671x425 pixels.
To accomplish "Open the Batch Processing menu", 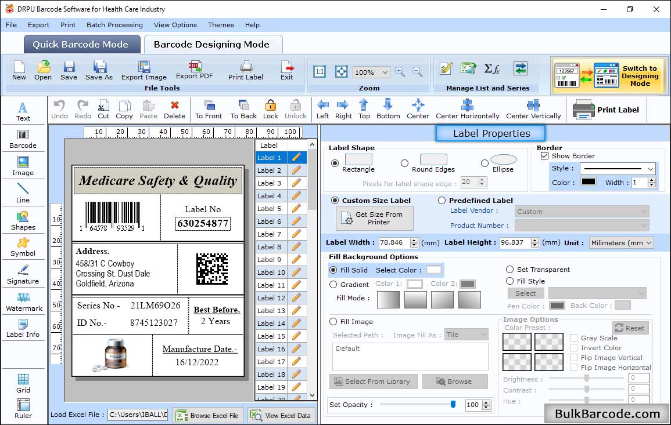I will 114,25.
